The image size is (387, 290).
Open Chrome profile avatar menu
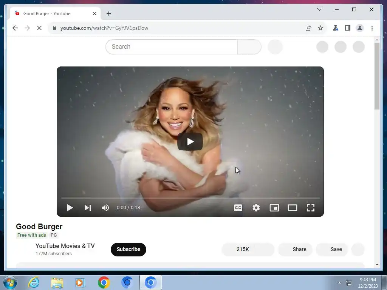tap(360, 28)
